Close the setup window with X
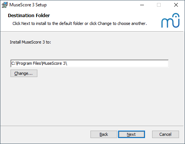The width and height of the screenshot is (185, 144). (x=176, y=5)
